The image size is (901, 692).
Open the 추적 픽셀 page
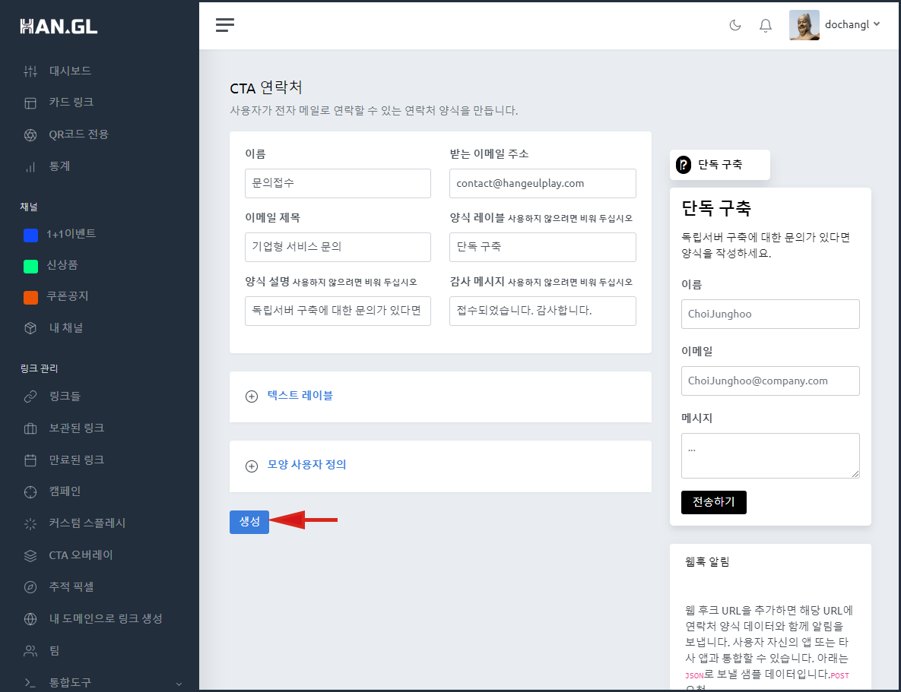click(x=71, y=586)
